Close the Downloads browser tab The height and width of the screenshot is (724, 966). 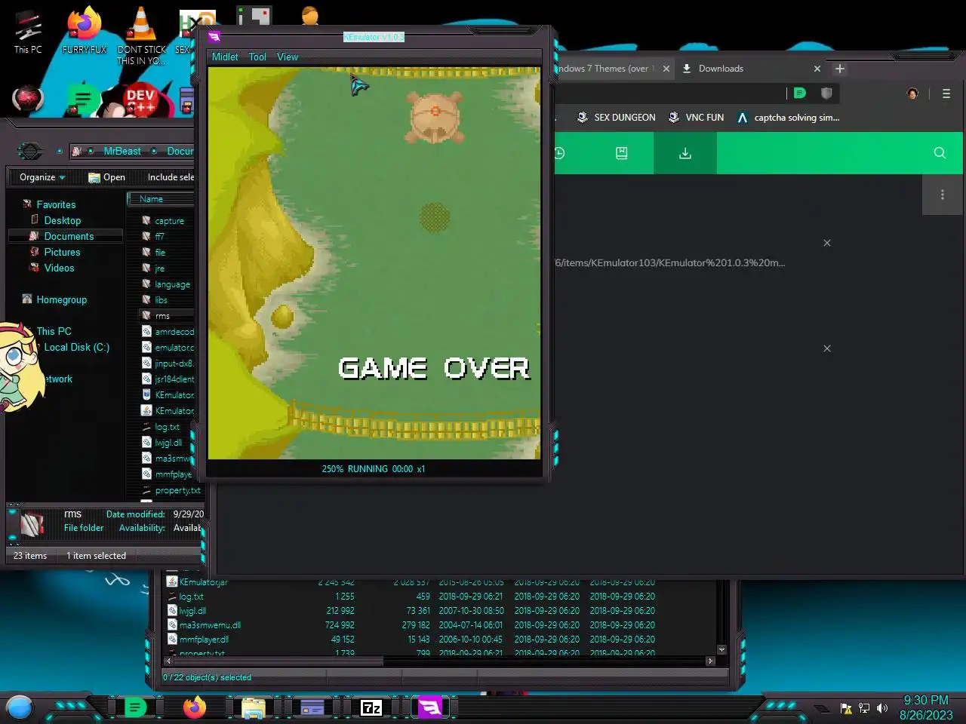coord(817,69)
